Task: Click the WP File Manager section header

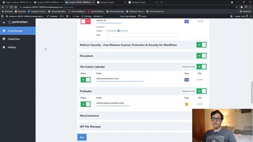Action: tap(135, 127)
